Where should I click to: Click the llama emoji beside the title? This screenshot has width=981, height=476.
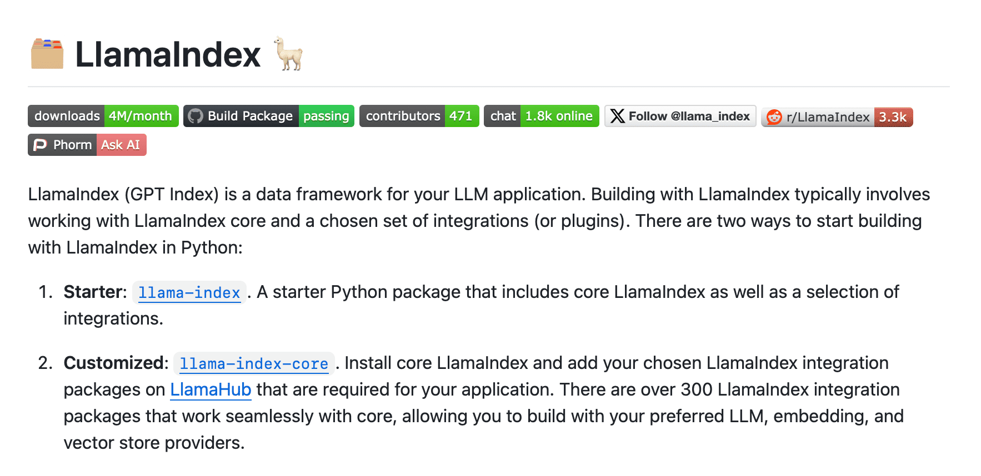(288, 54)
